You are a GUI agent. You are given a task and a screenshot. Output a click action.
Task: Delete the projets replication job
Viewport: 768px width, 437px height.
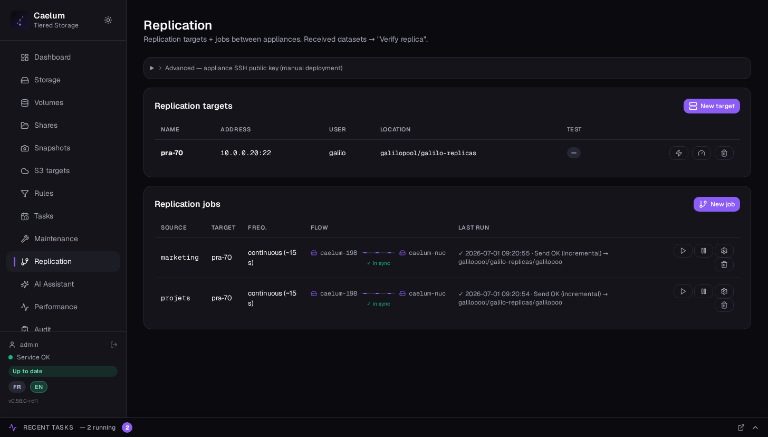click(x=724, y=305)
